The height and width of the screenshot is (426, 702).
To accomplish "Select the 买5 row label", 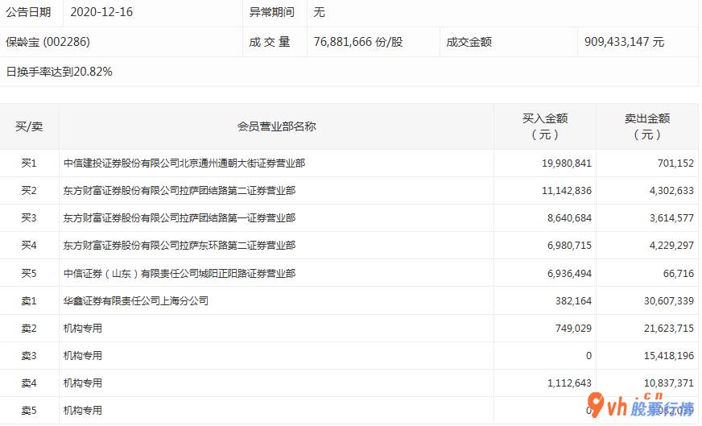I will click(x=29, y=273).
